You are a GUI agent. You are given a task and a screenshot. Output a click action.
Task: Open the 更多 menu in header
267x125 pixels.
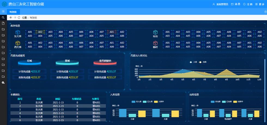(259, 4)
